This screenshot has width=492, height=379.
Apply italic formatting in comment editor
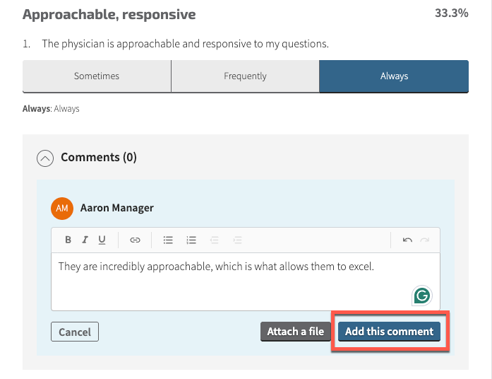(x=85, y=240)
